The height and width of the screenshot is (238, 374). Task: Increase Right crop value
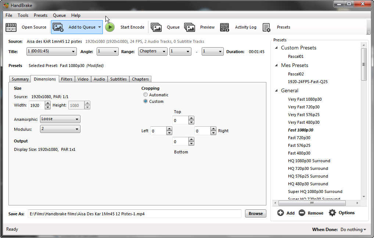pyautogui.click(x=213, y=129)
